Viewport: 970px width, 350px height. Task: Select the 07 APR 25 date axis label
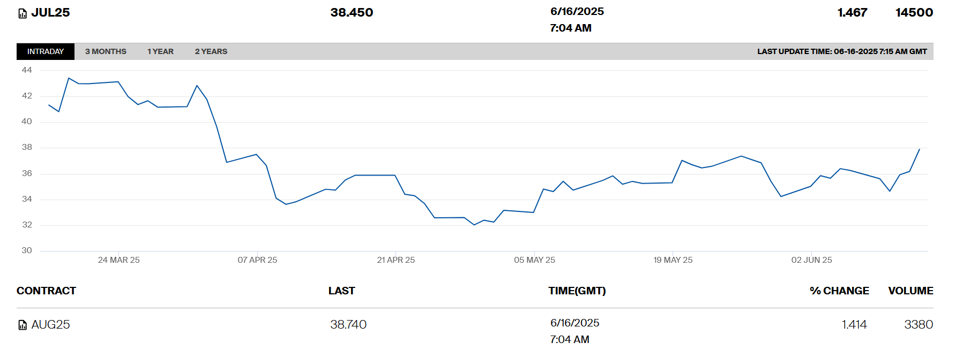[x=257, y=260]
